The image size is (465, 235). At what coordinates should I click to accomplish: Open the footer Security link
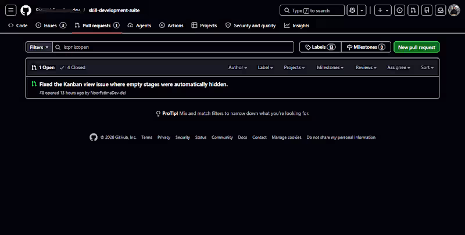click(183, 138)
